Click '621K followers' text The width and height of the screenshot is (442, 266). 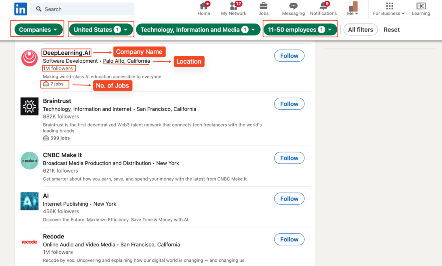[x=60, y=171]
